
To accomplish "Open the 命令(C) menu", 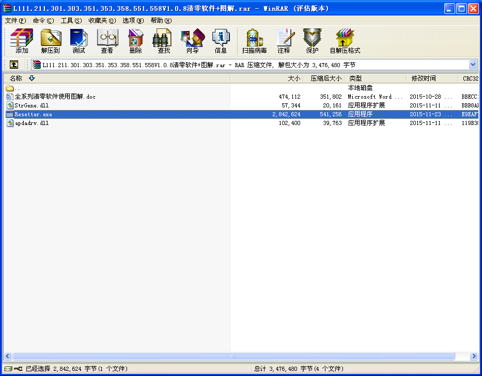I will pos(43,21).
